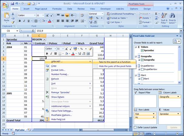This screenshot has width=184, height=136.
Task: Open the Excel Help question mark icon
Action: click(168, 9)
